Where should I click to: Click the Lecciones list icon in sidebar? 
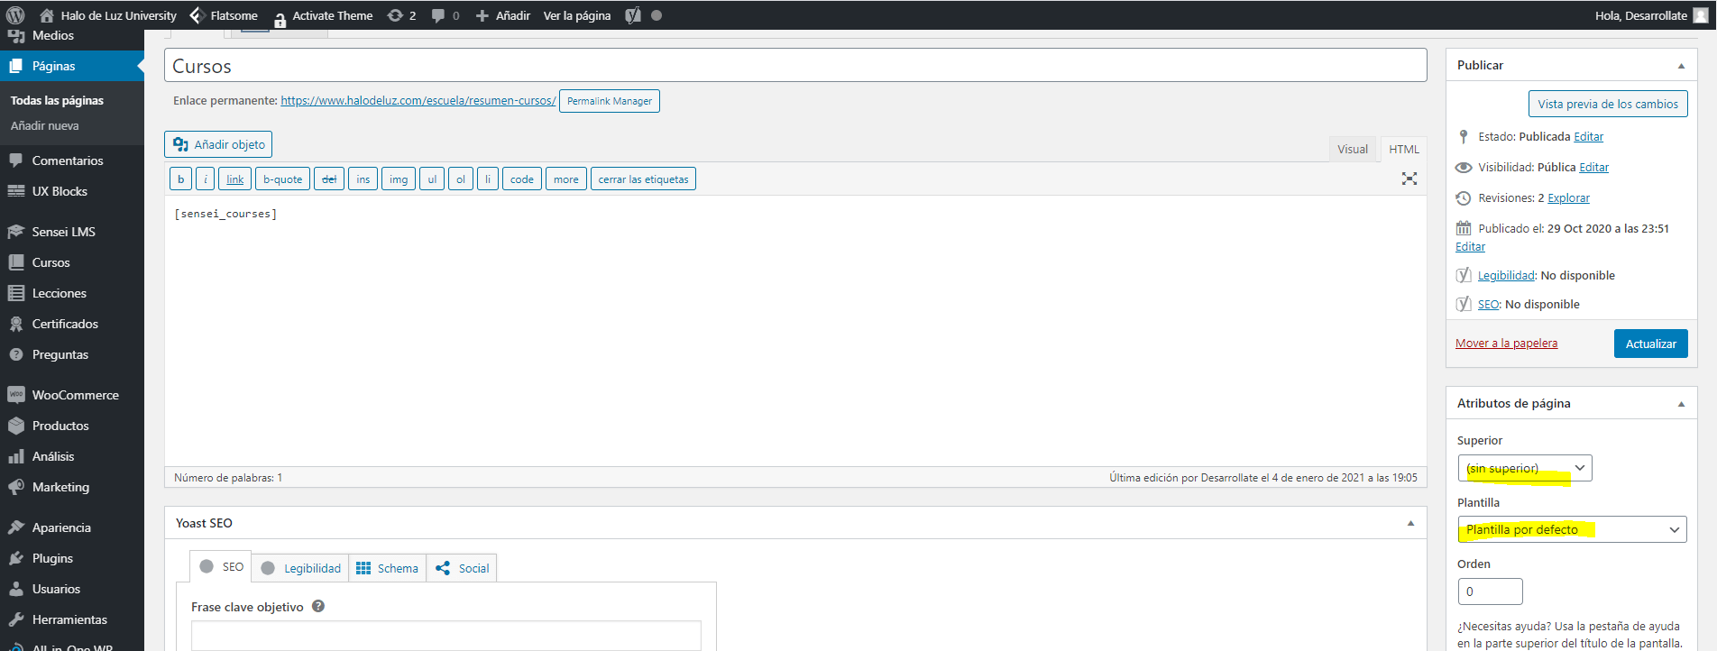[x=15, y=293]
